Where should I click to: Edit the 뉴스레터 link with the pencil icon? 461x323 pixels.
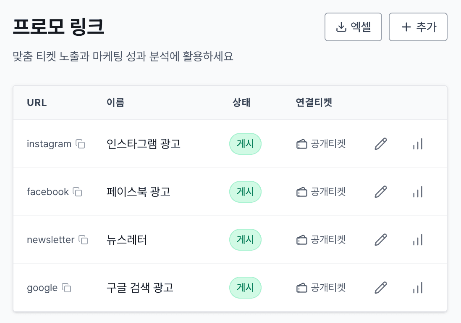380,240
